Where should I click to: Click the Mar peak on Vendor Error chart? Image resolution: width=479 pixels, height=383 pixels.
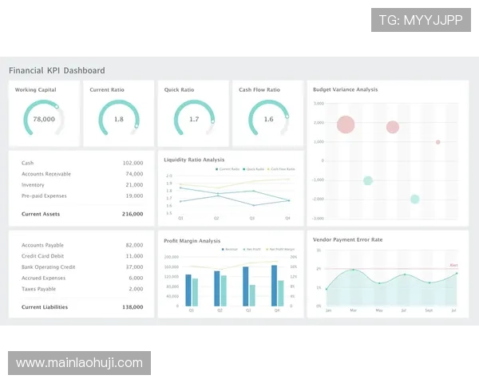click(x=352, y=270)
